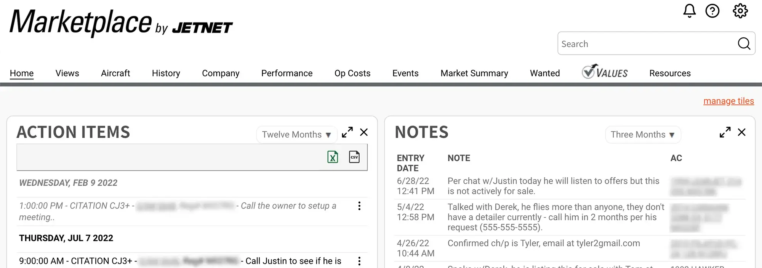Click the blurred aircraft for 6/28/22 note

pos(706,186)
